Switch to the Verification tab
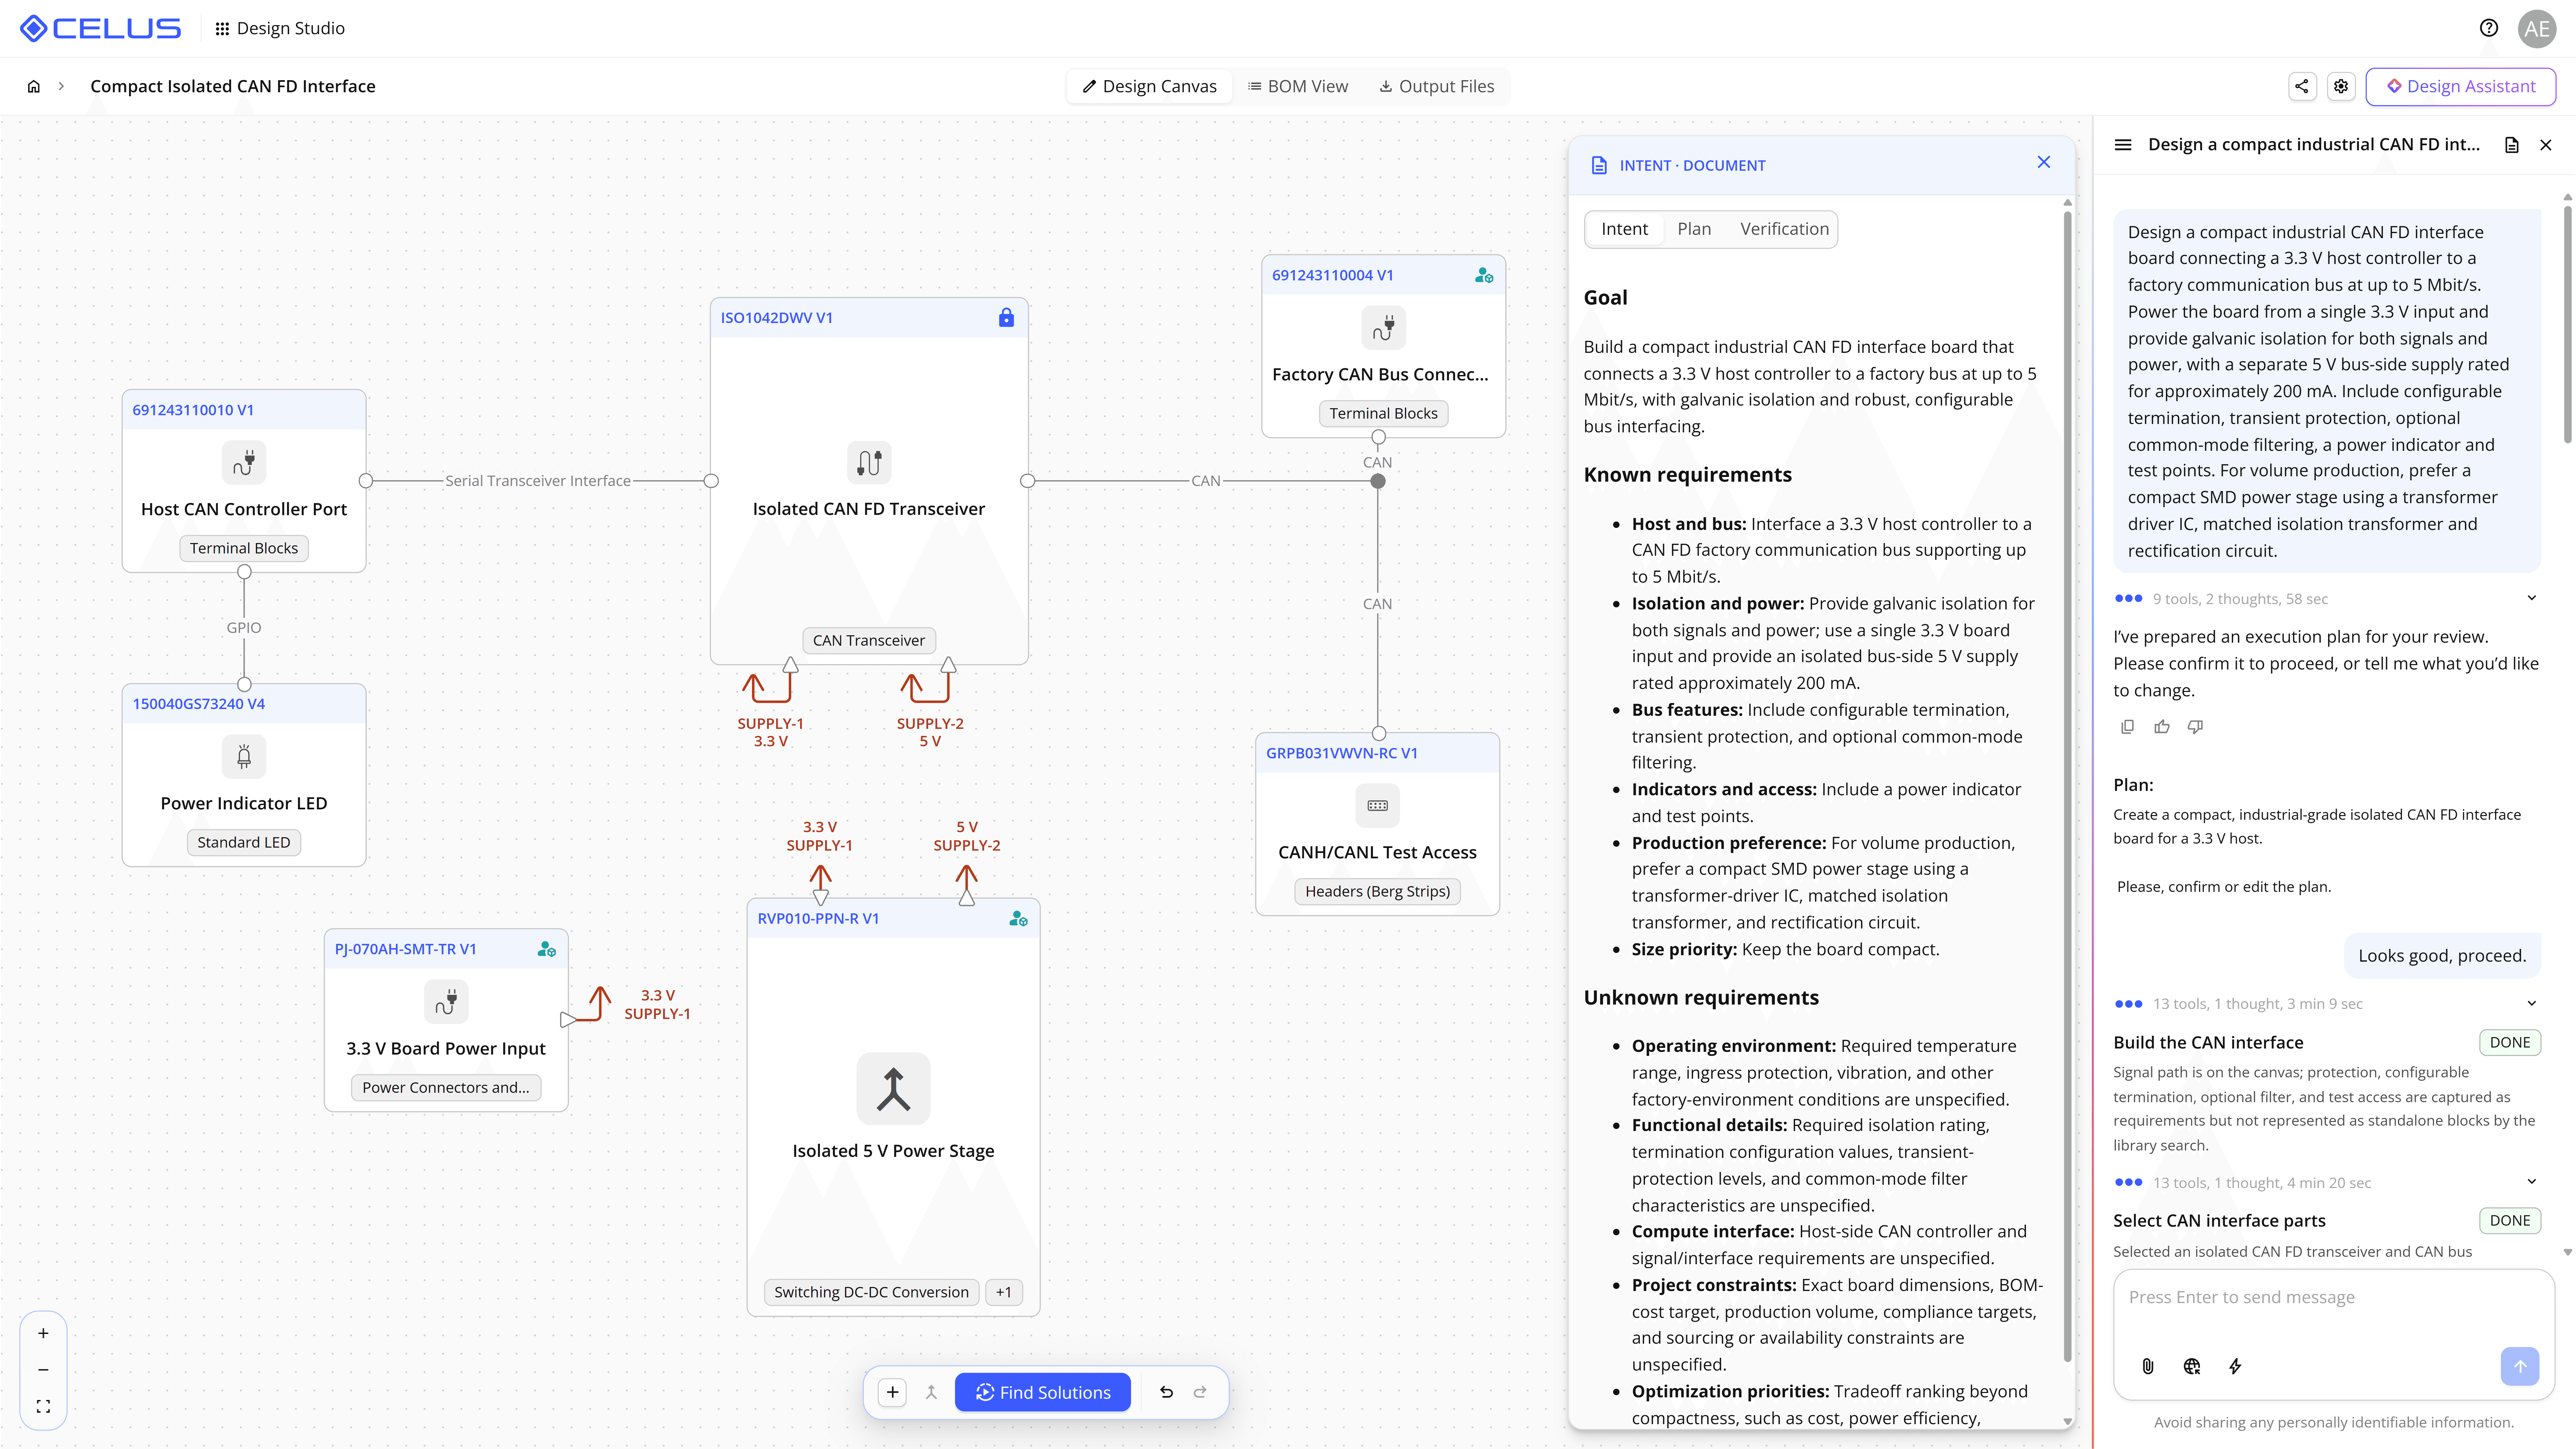 pyautogui.click(x=1784, y=229)
